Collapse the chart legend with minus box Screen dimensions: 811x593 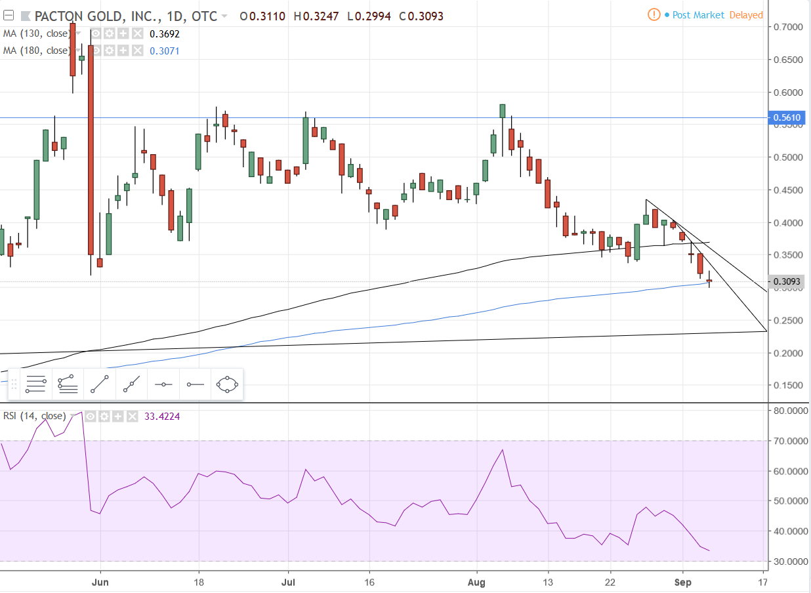tap(9, 16)
